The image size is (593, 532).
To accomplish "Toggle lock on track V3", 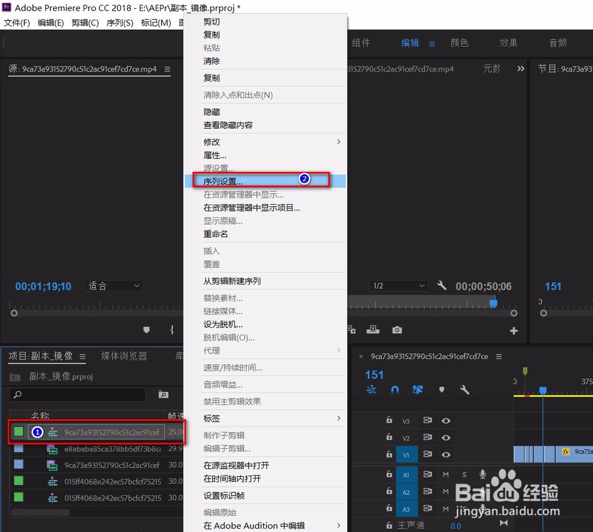I will 389,420.
